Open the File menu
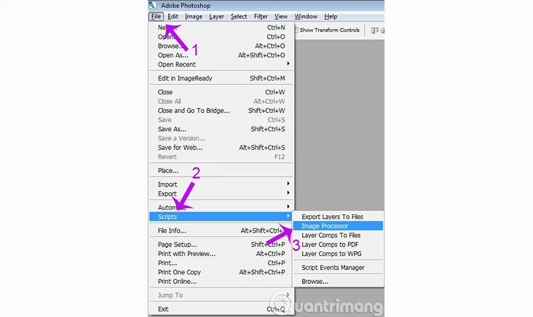 click(156, 16)
